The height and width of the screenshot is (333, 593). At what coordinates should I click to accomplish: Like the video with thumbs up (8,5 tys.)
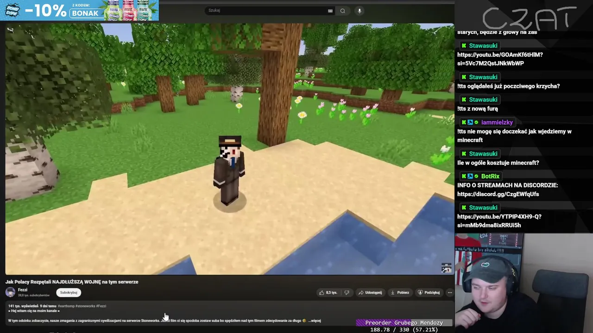(x=328, y=293)
